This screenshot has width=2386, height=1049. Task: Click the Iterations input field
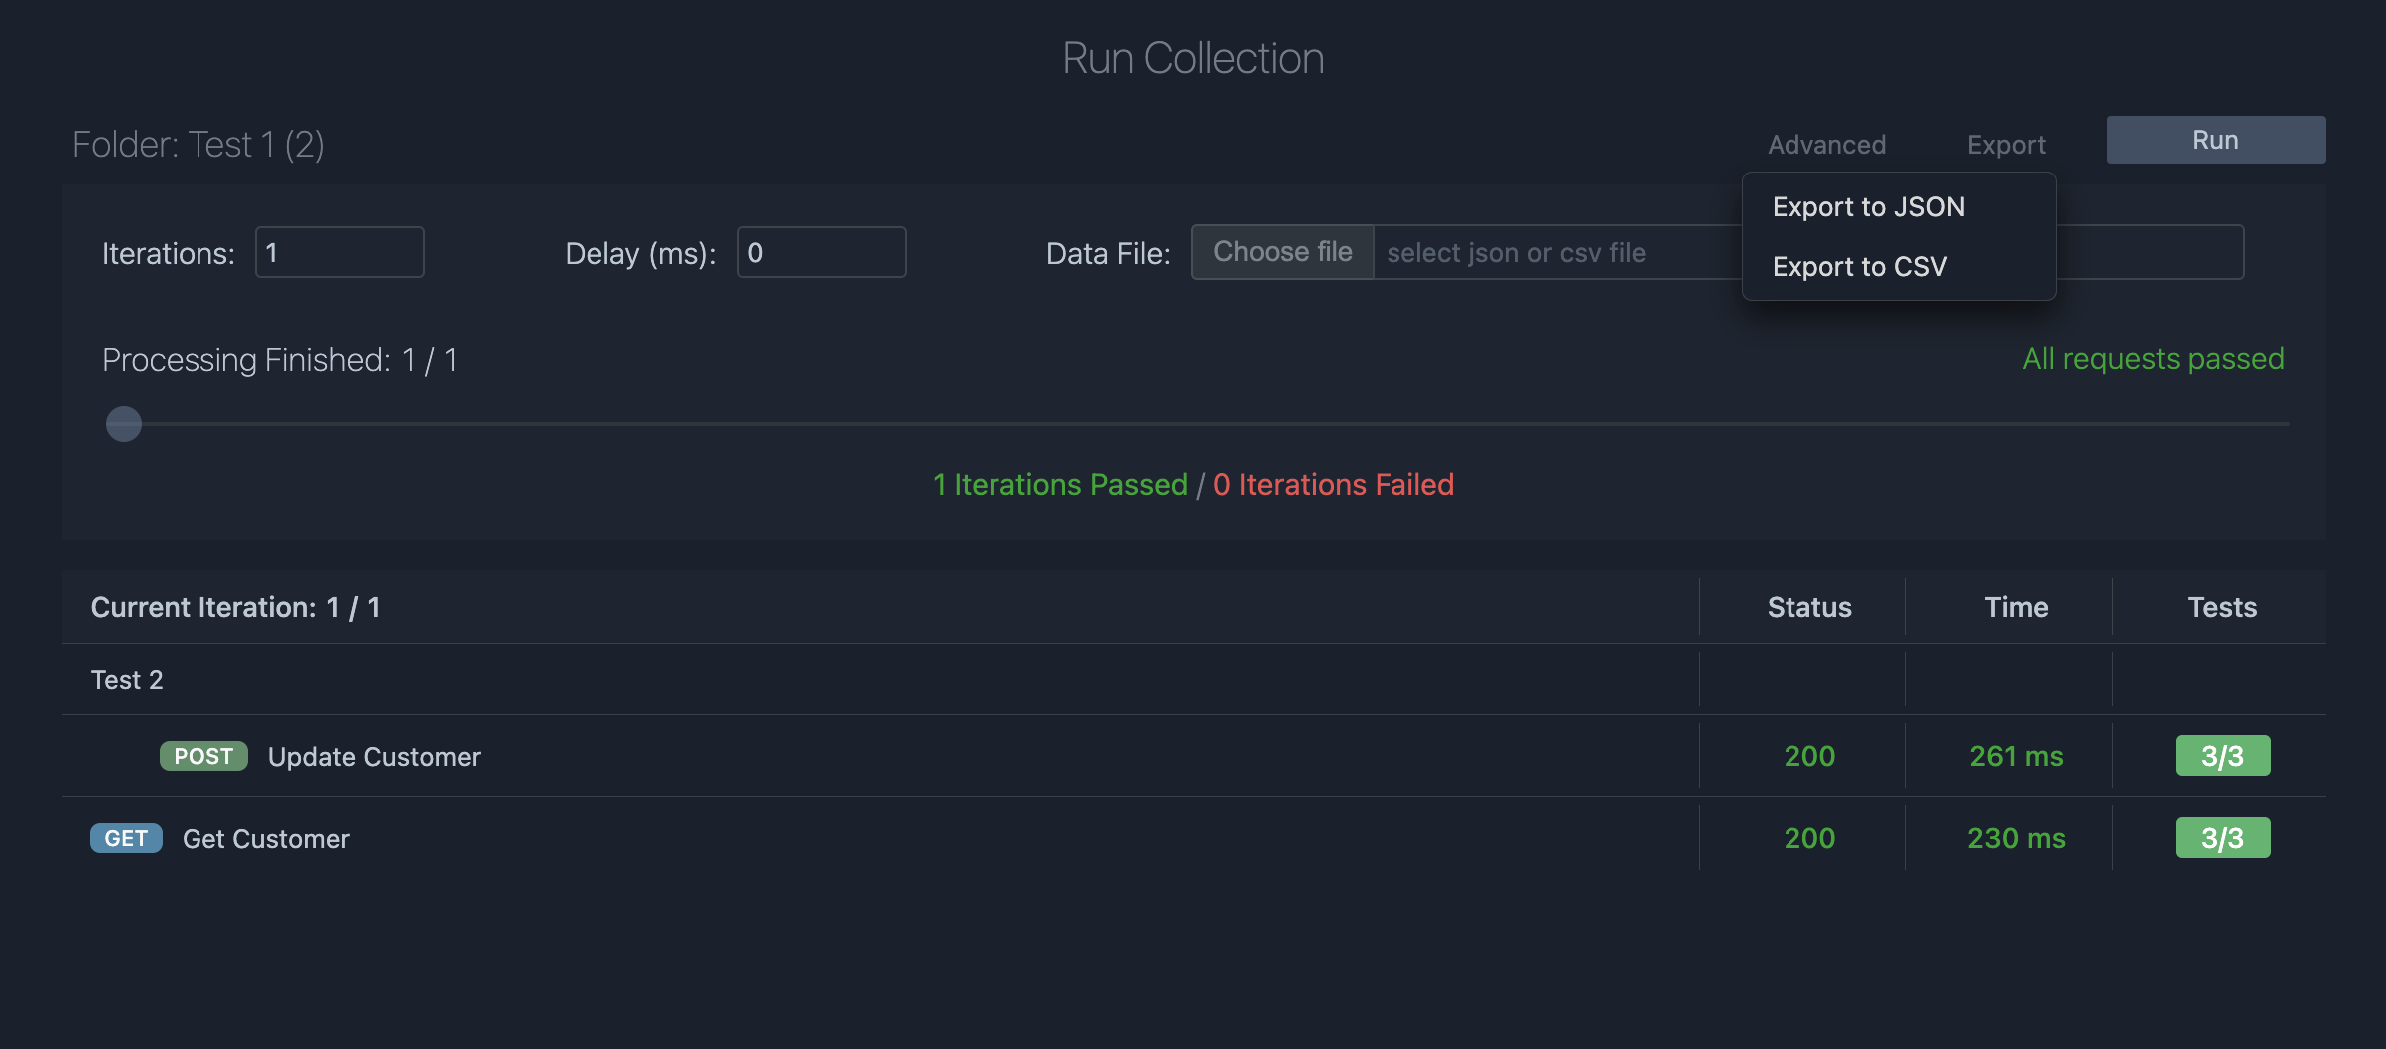[x=339, y=252]
